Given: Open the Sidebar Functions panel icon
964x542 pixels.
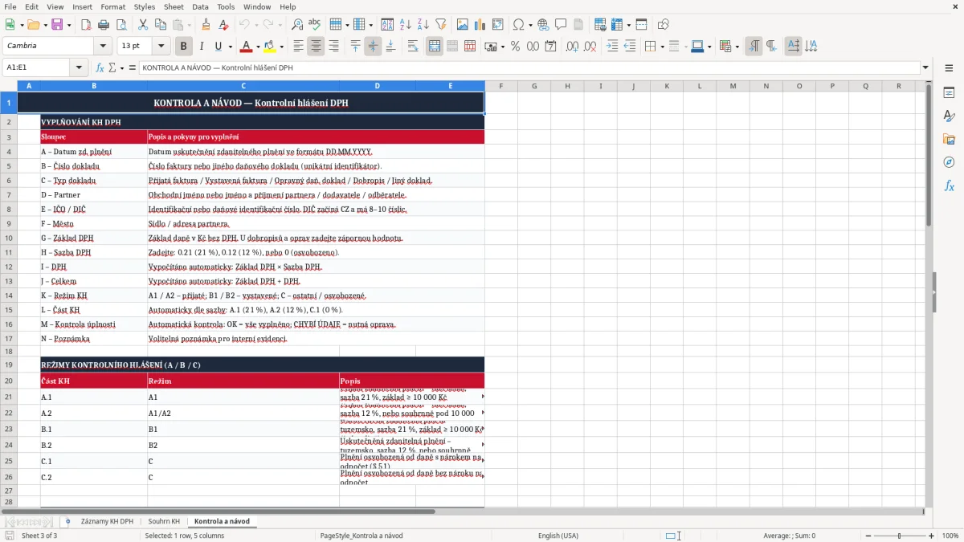Looking at the screenshot, I should point(949,185).
